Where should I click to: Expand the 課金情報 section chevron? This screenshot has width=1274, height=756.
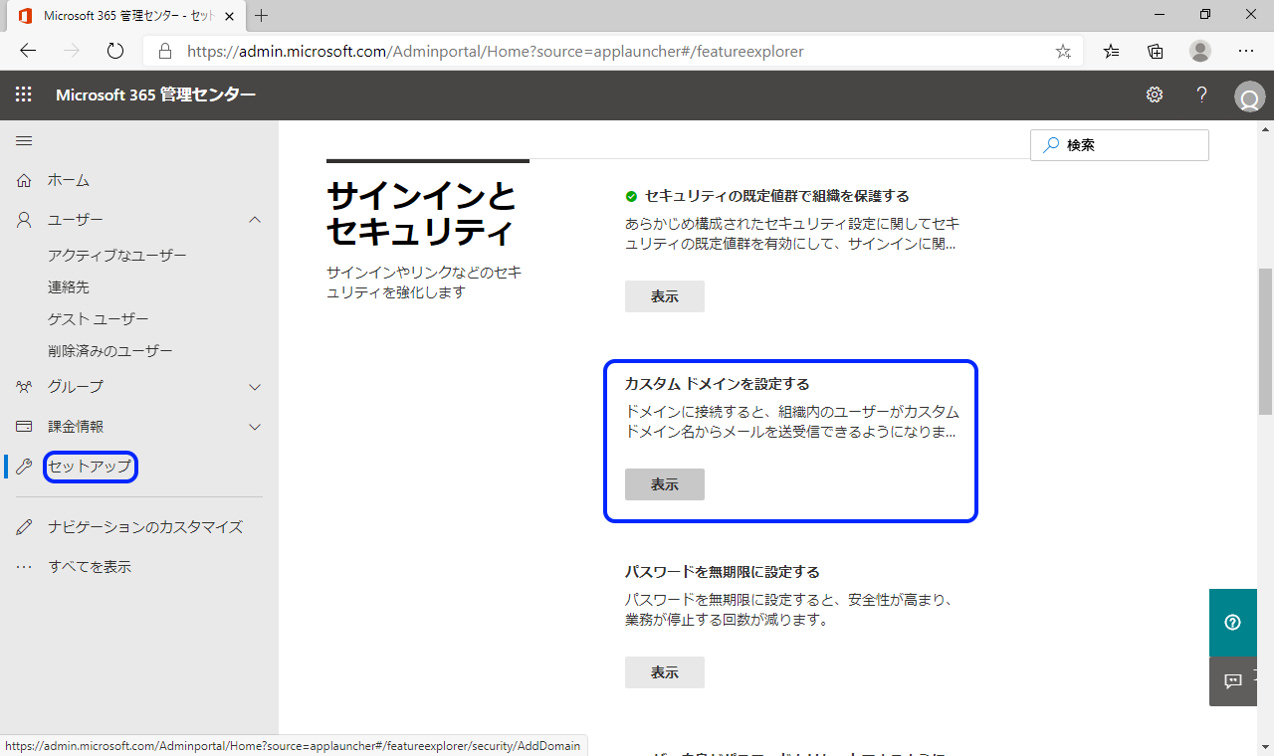pos(255,427)
